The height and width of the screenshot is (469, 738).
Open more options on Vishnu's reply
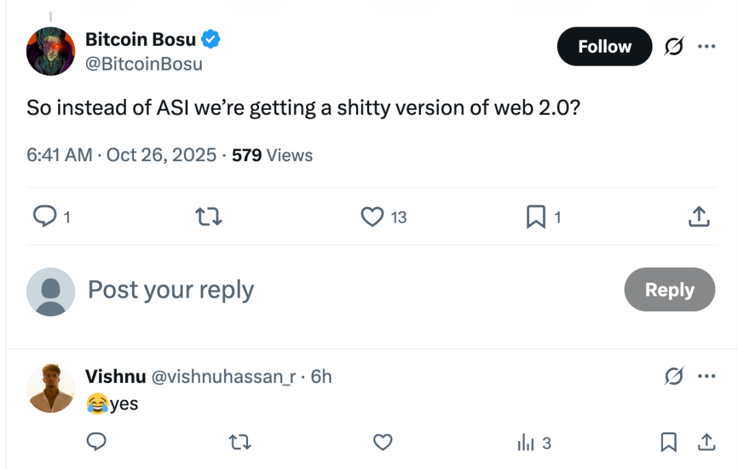pos(706,376)
